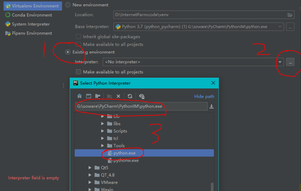Go to home directory in file chooser

(80, 96)
